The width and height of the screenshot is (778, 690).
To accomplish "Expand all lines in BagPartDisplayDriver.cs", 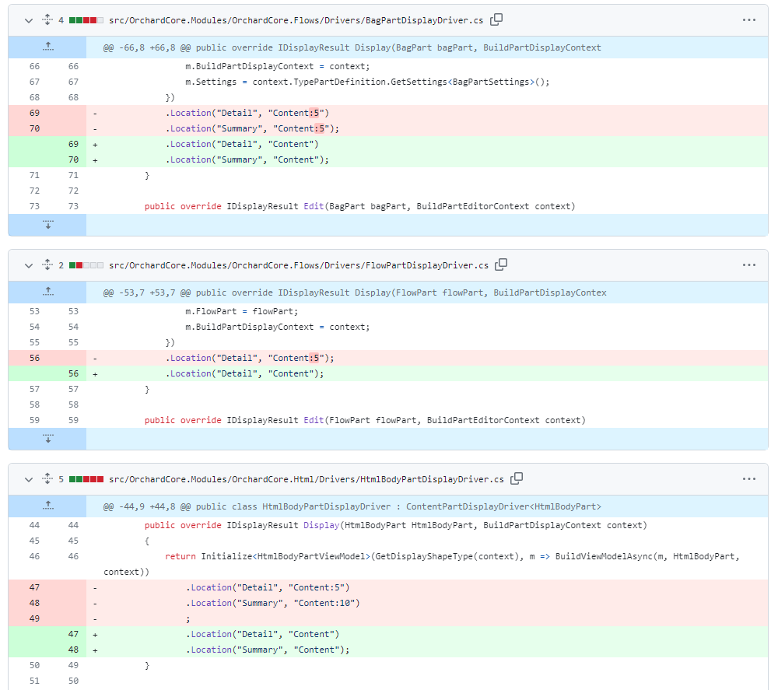I will tap(47, 20).
